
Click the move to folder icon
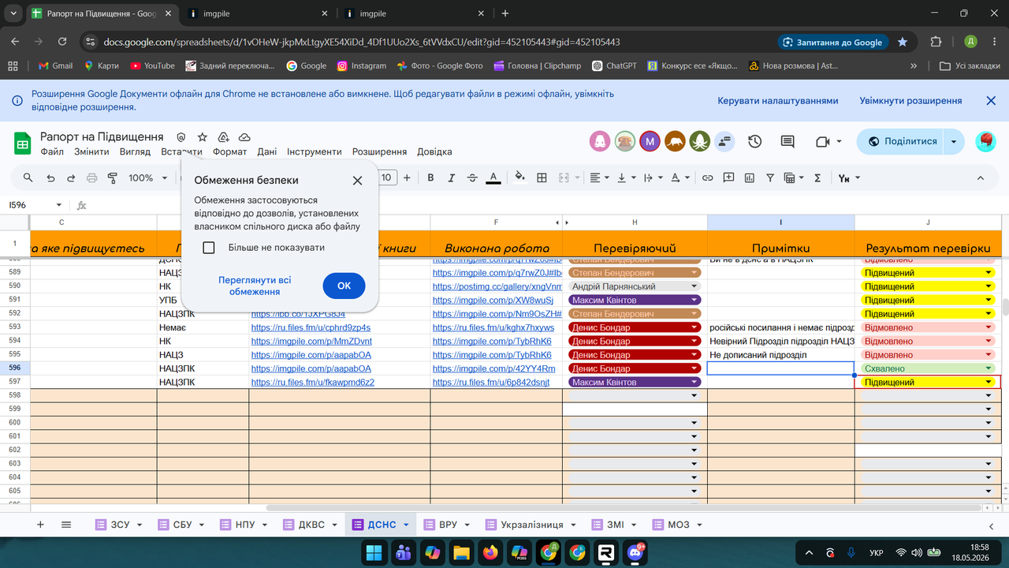click(224, 136)
